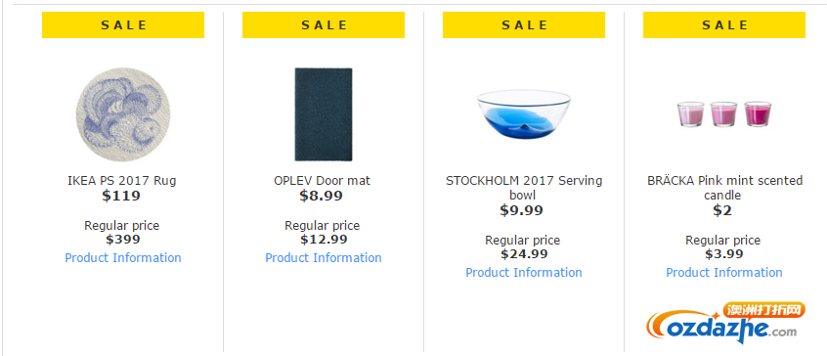This screenshot has width=827, height=356.
Task: Click the OPLEV Door mat title
Action: click(x=323, y=181)
